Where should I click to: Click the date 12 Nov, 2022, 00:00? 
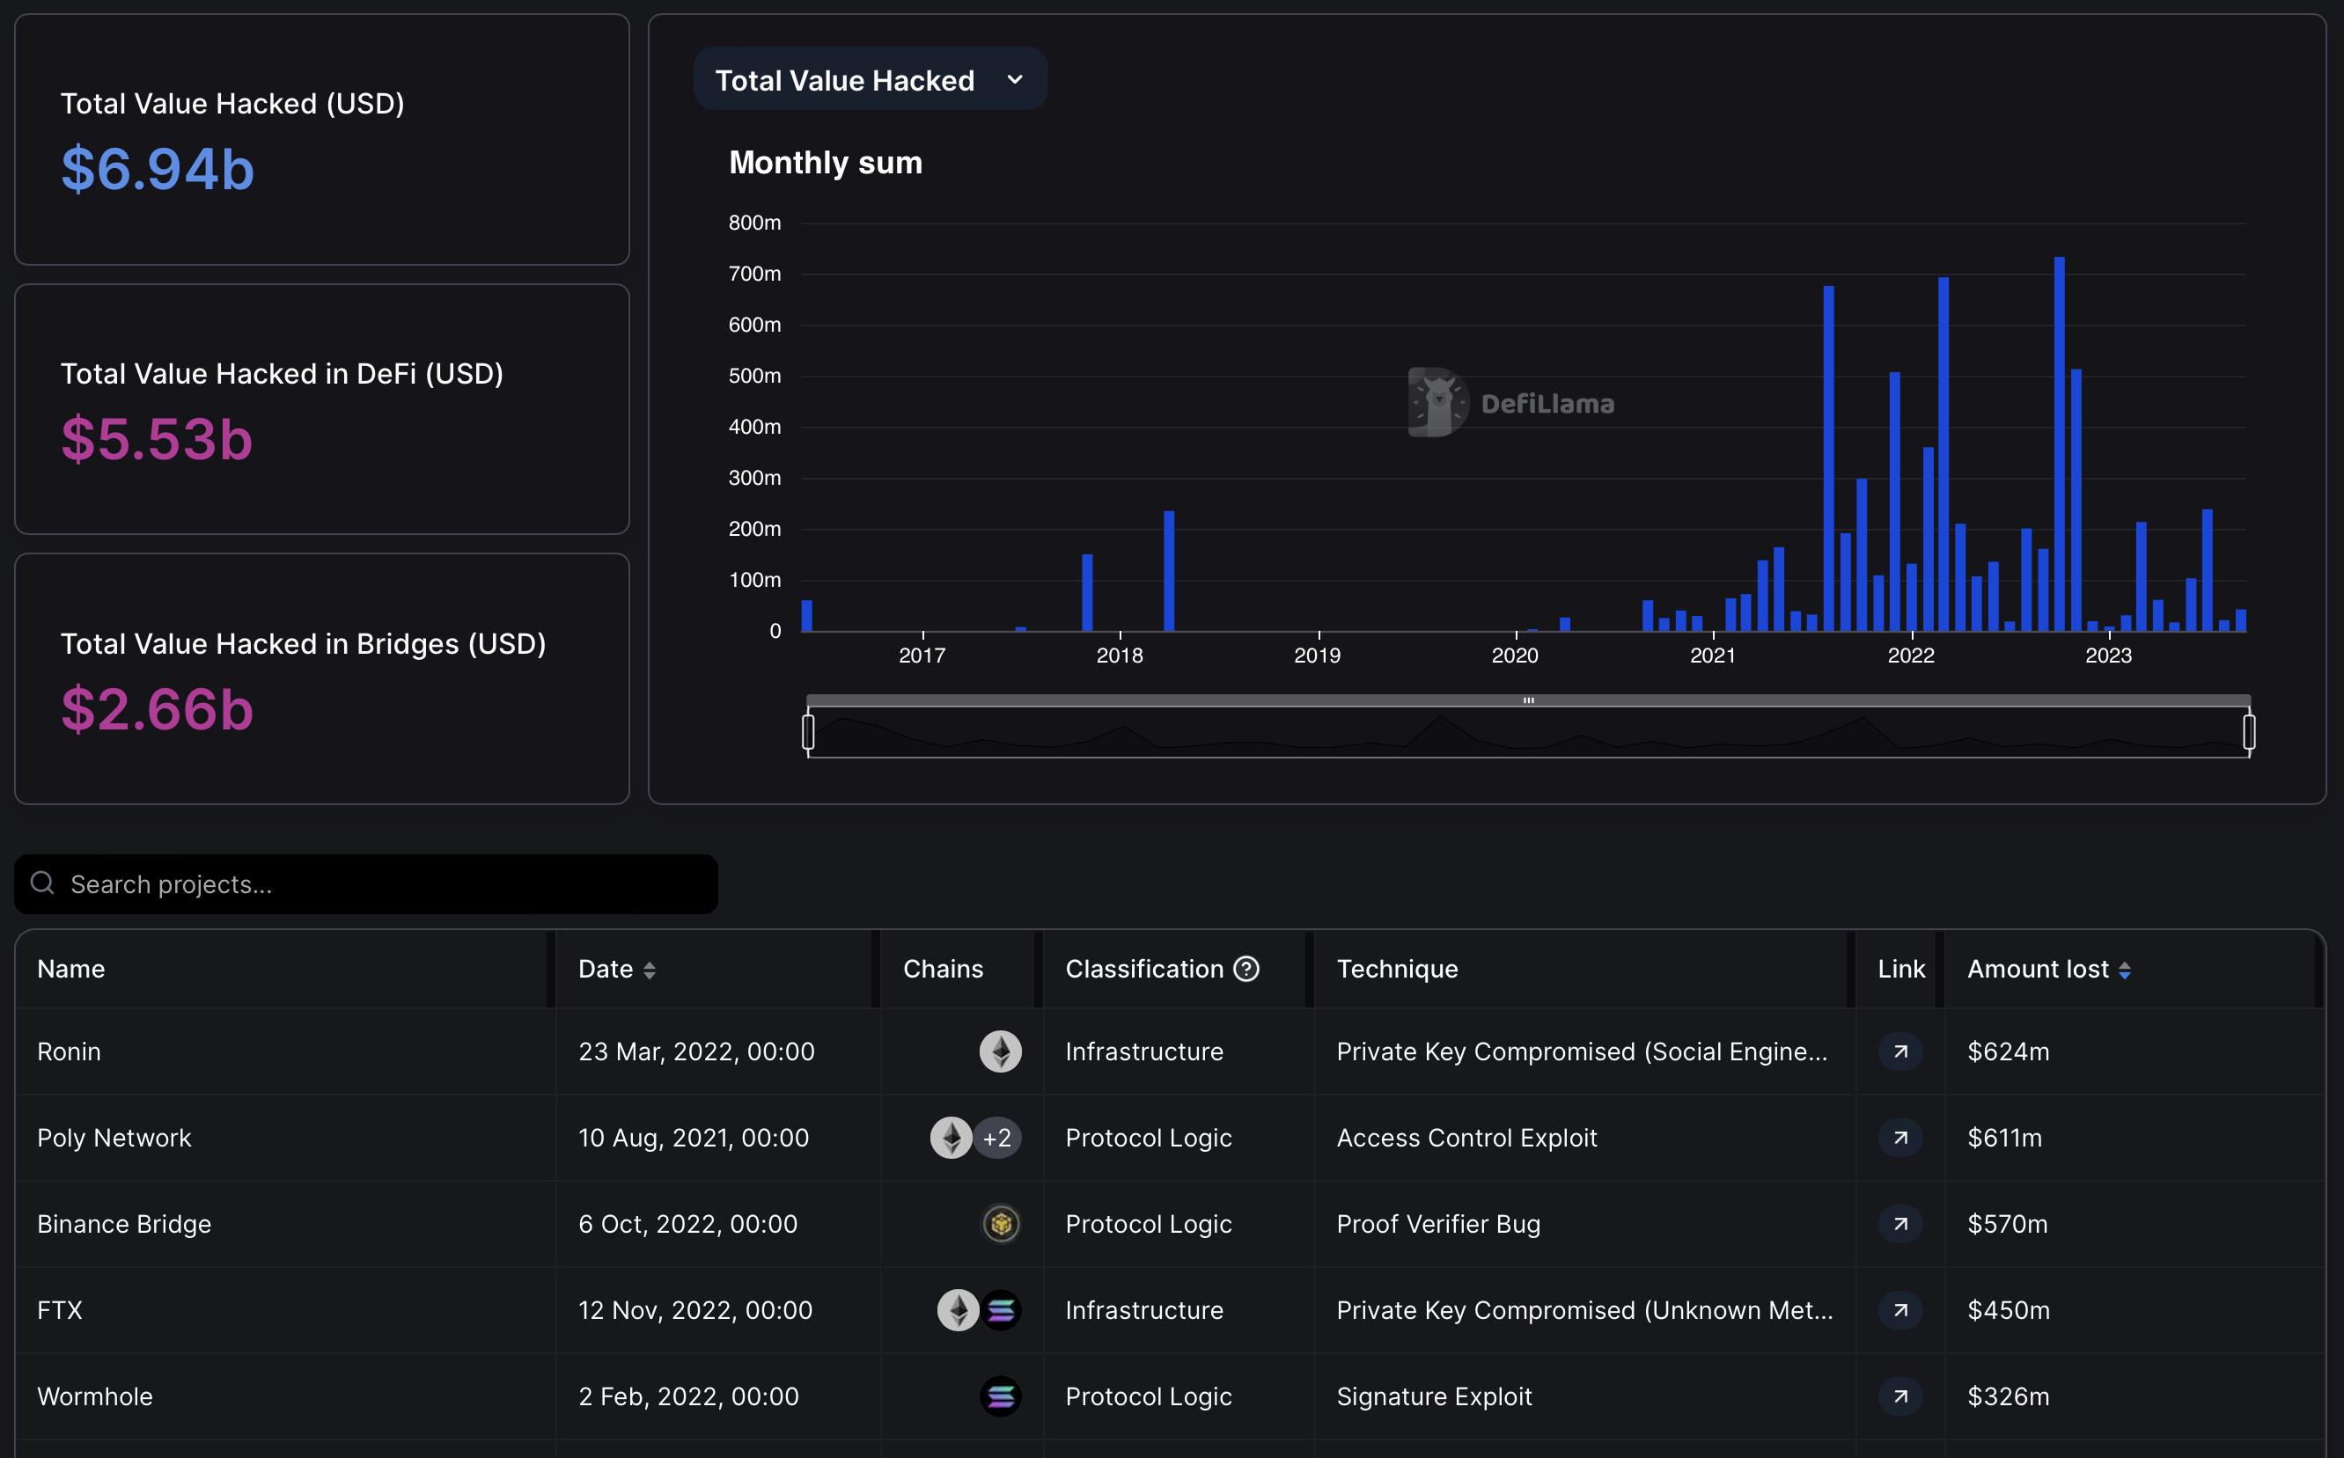695,1310
